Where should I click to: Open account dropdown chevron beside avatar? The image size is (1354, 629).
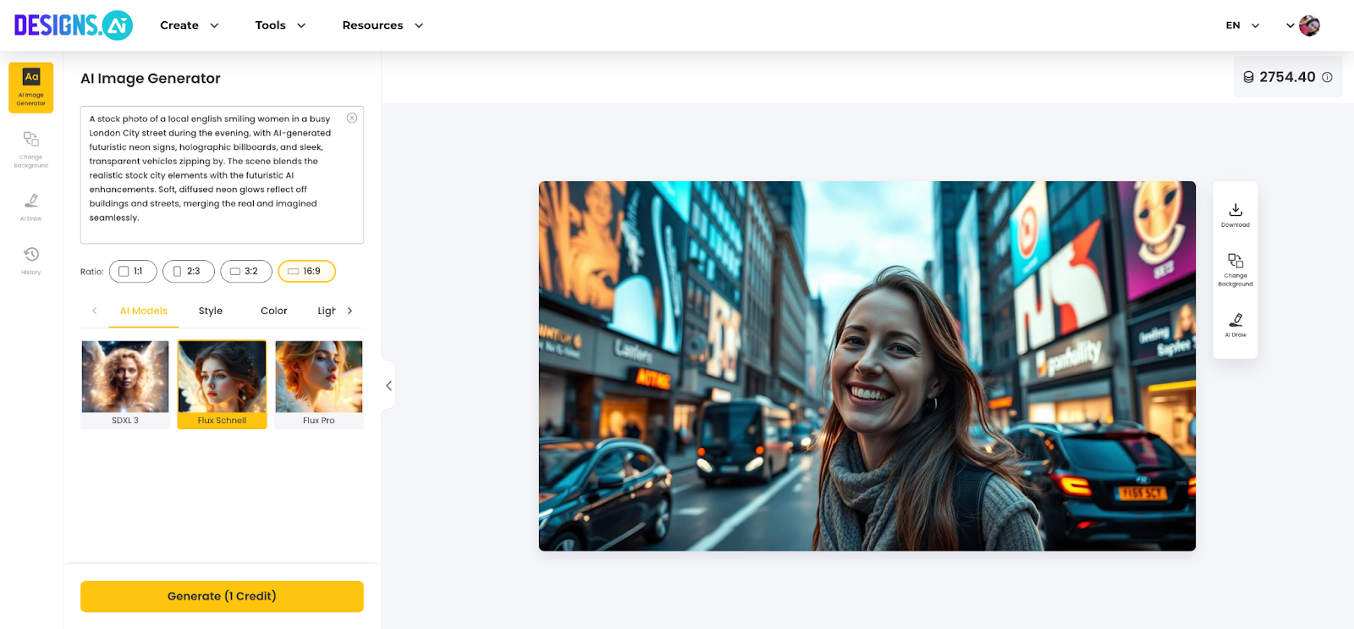pos(1291,25)
